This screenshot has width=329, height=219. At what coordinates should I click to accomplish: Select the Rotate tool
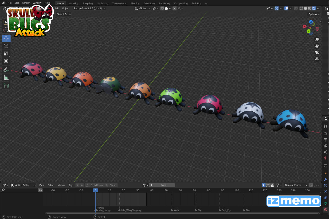click(x=6, y=46)
